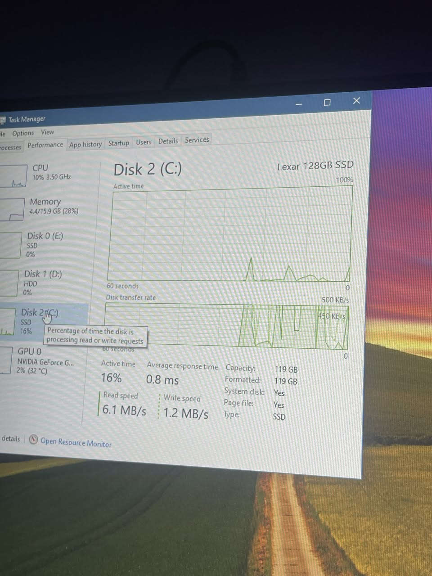Open the View menu
This screenshot has width=432, height=576.
47,132
